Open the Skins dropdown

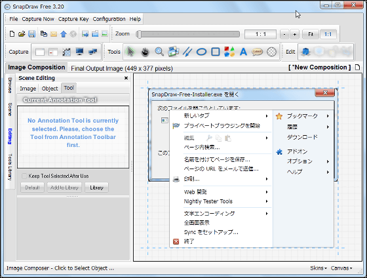click(319, 268)
